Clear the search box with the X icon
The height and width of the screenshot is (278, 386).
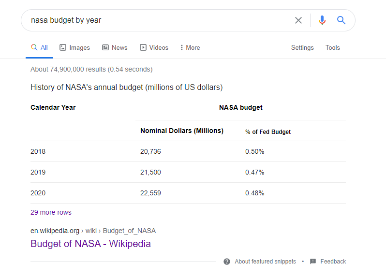click(298, 20)
